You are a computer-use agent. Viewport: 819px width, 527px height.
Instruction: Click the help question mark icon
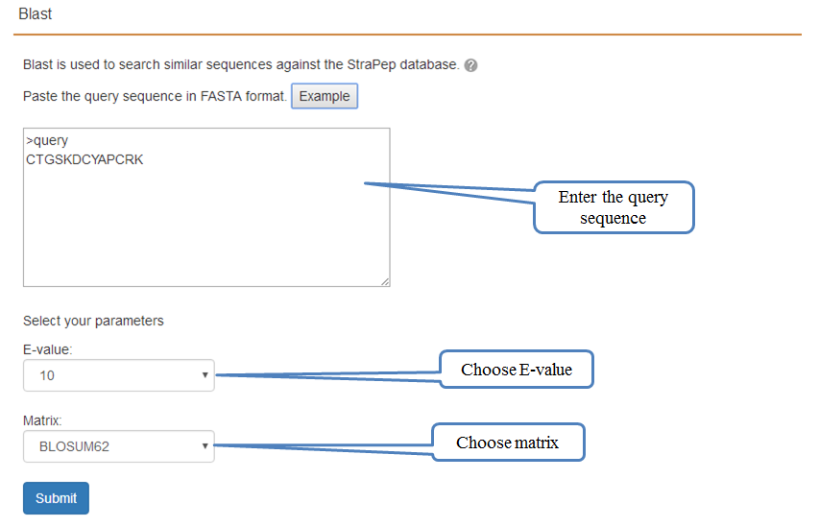click(470, 65)
